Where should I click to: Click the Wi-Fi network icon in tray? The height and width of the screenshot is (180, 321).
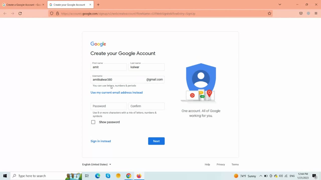[286, 176]
